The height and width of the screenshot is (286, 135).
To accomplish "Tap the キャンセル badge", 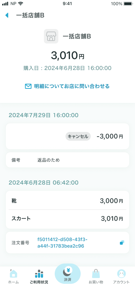I will [x=78, y=136].
